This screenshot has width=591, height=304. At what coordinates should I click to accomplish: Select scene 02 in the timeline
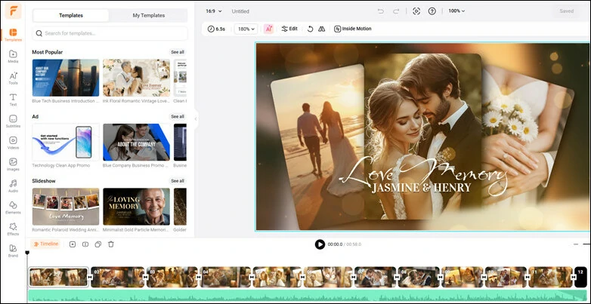118,278
